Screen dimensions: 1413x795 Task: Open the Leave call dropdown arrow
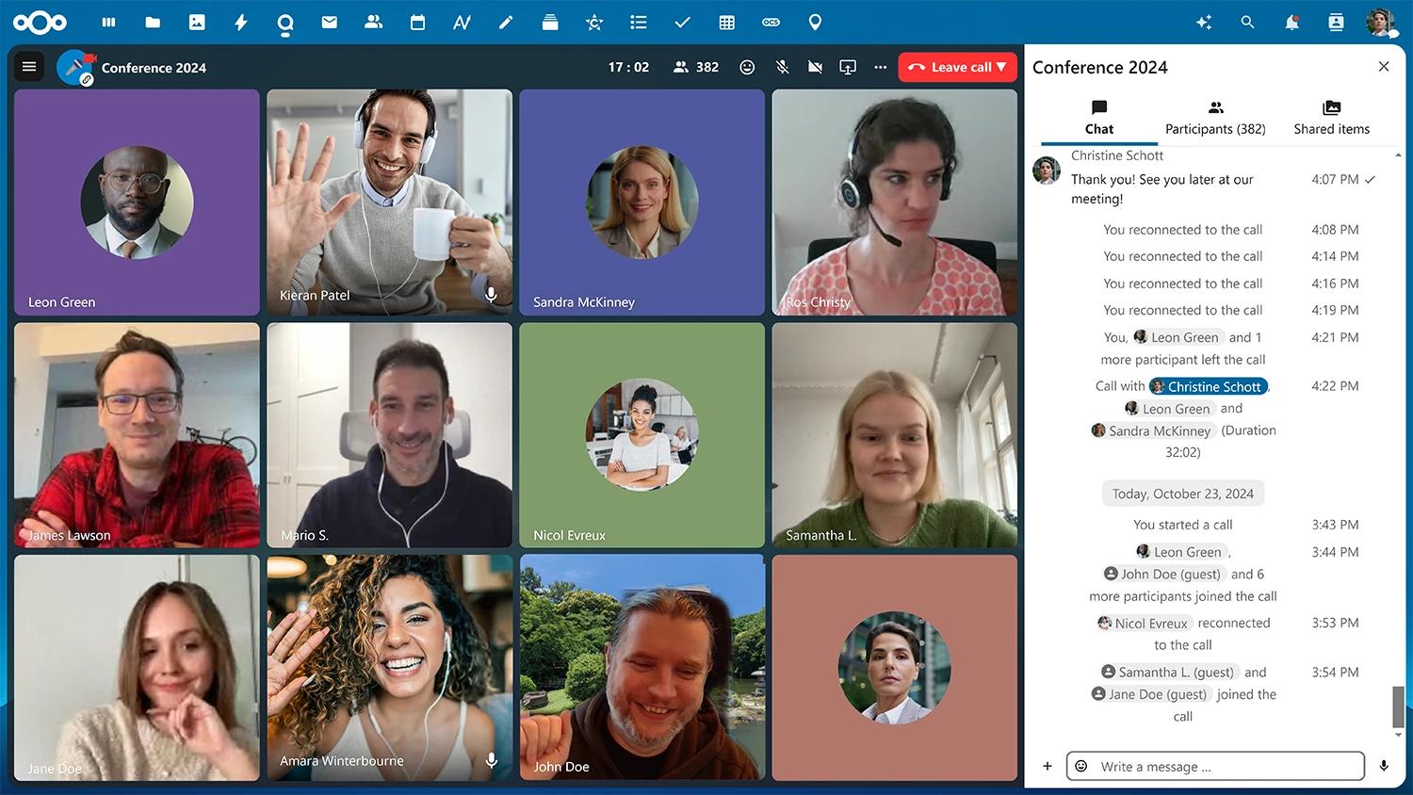point(1000,67)
